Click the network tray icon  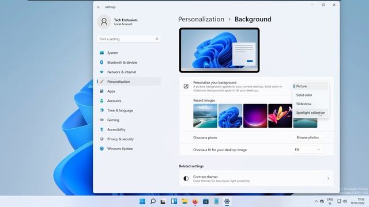point(339,201)
